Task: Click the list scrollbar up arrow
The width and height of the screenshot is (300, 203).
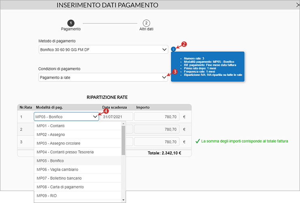Action: (x=123, y=124)
